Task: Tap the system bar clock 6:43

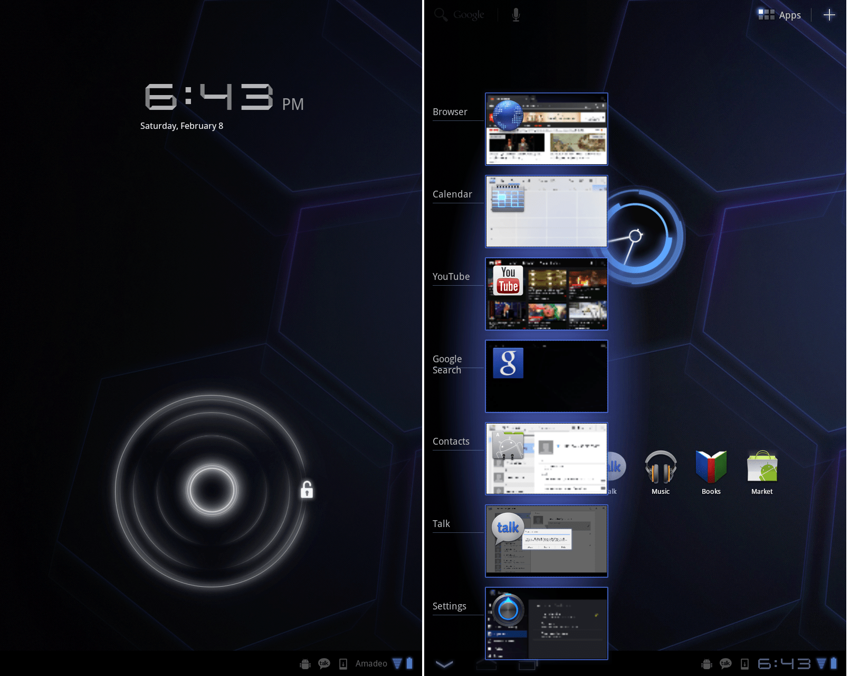Action: pos(784,664)
